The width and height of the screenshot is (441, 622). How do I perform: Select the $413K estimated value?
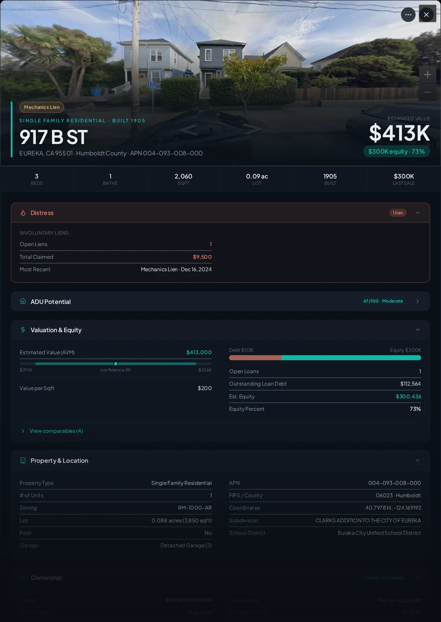tap(399, 133)
